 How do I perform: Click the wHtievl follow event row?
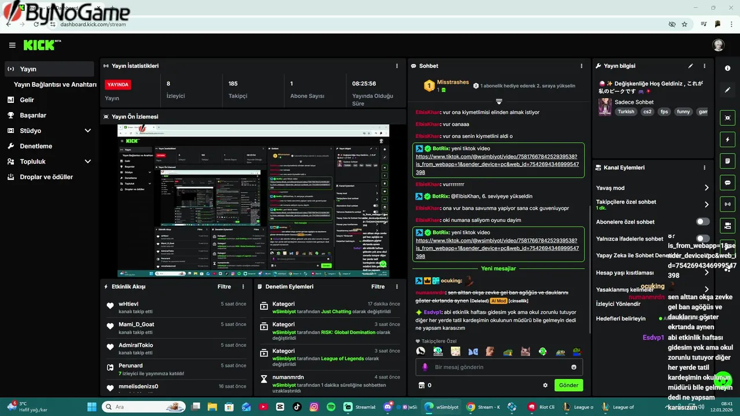tap(176, 307)
